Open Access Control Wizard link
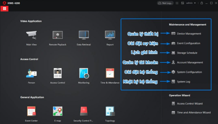 190,104
